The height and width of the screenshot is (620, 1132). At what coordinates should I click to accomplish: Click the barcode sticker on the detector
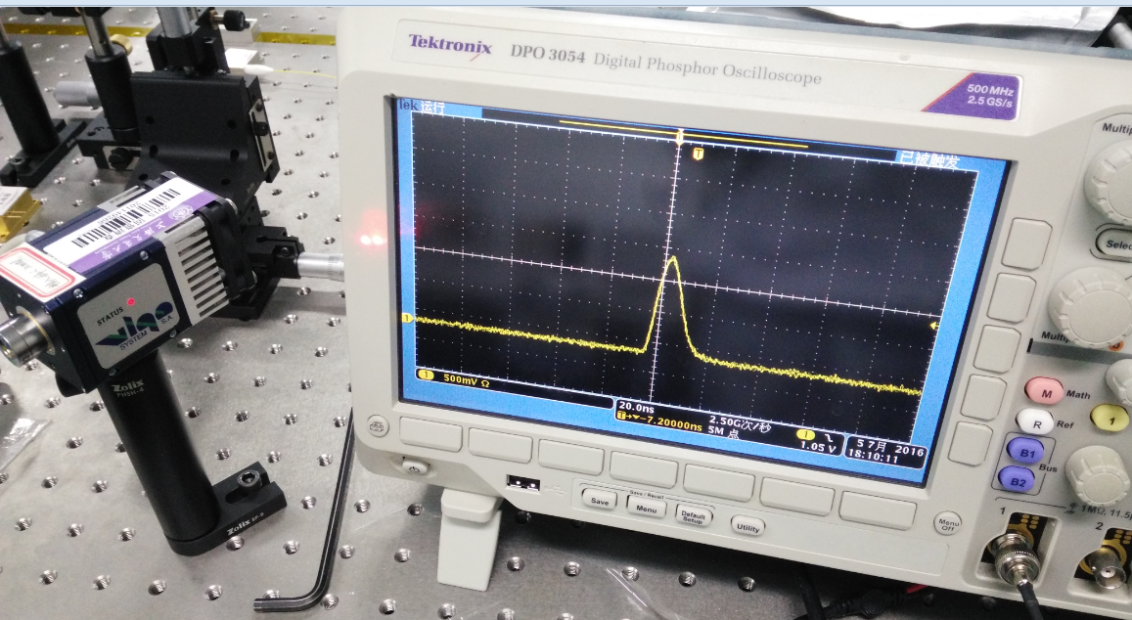(126, 219)
